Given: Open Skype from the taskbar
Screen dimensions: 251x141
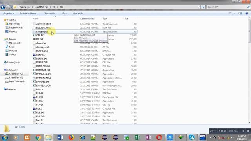Looking at the screenshot, I should 192,137.
